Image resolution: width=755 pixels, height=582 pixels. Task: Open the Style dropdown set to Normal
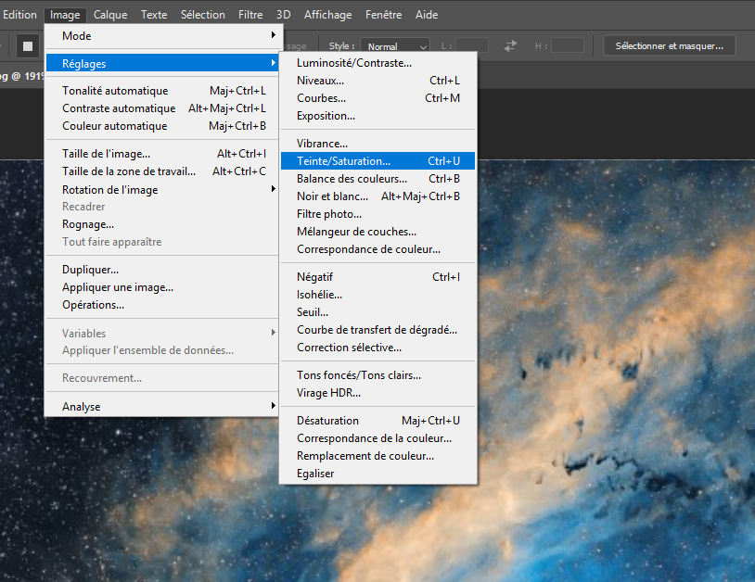[395, 46]
